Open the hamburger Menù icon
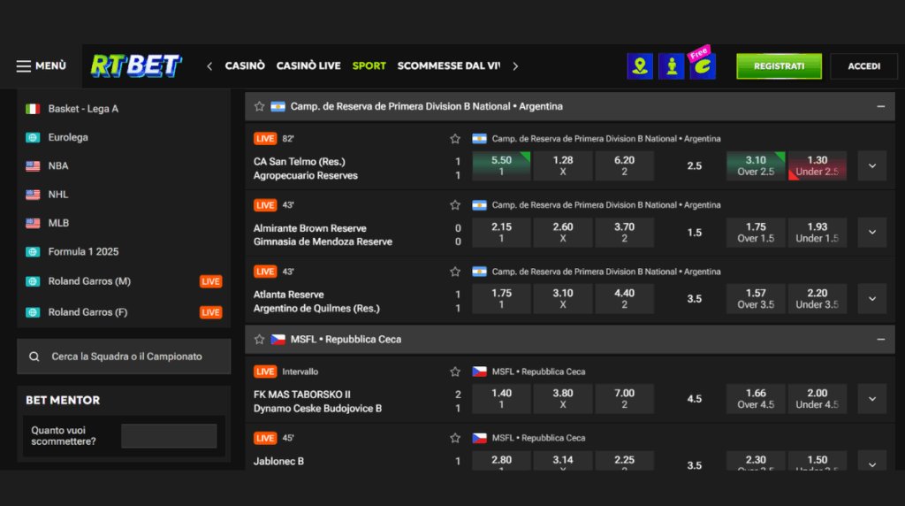 click(x=24, y=66)
